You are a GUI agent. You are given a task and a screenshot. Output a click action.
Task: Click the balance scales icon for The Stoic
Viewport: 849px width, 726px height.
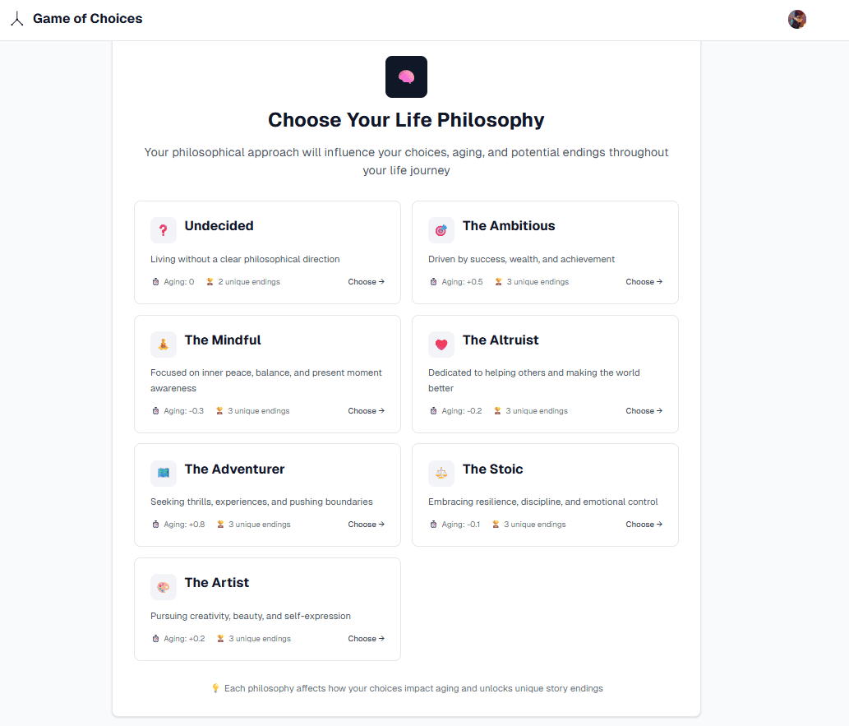point(441,473)
